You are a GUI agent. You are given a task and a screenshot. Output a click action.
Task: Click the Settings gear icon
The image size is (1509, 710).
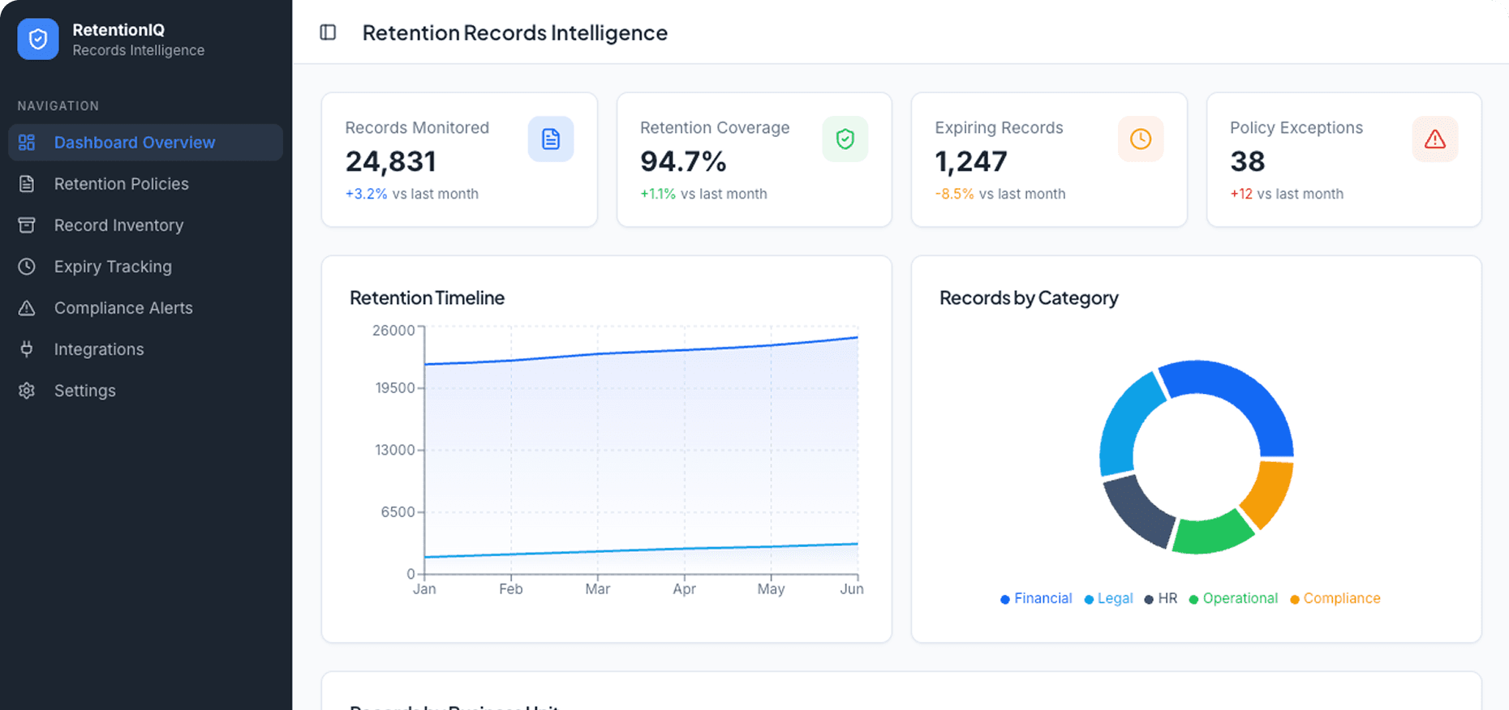(x=27, y=391)
